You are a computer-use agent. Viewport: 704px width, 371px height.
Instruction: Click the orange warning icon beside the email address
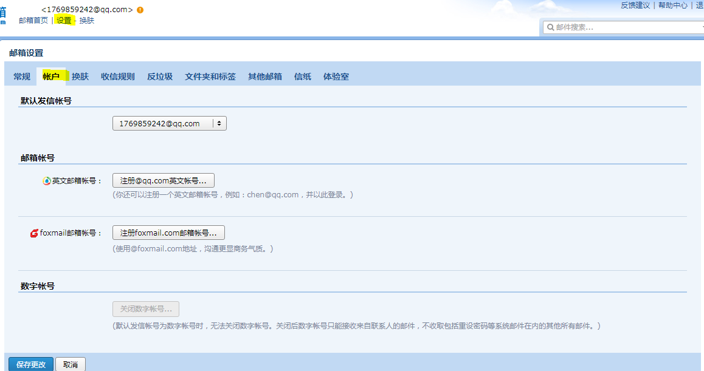coord(140,10)
